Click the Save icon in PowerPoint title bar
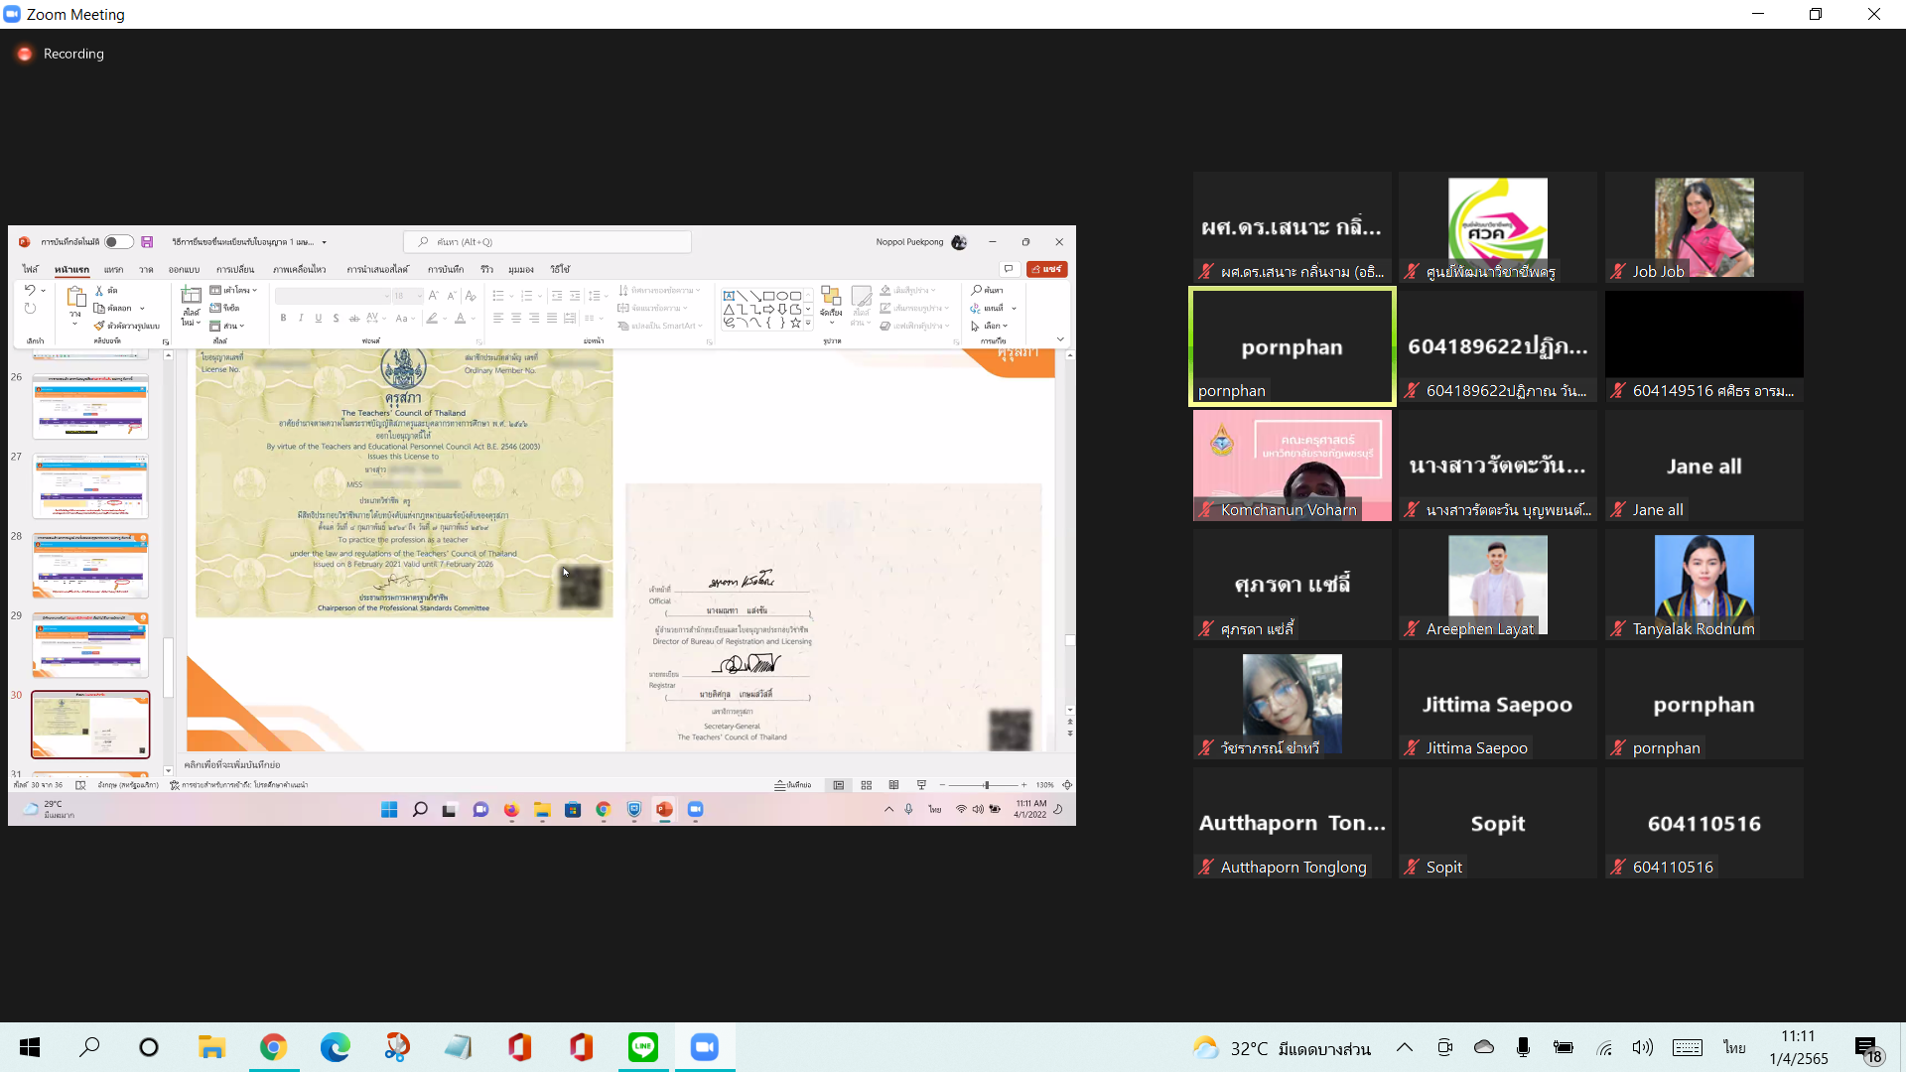Screen dimensions: 1906x1072 coord(147,242)
